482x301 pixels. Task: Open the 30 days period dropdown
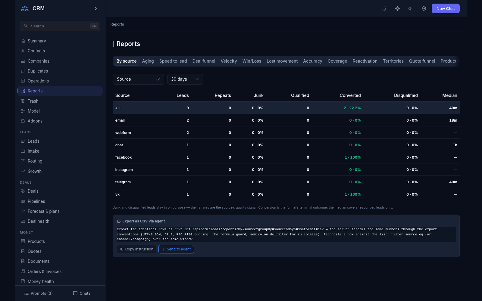(x=185, y=79)
